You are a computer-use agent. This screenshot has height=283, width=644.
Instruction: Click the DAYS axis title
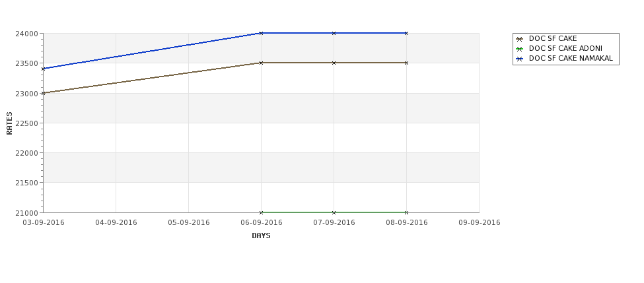(261, 236)
